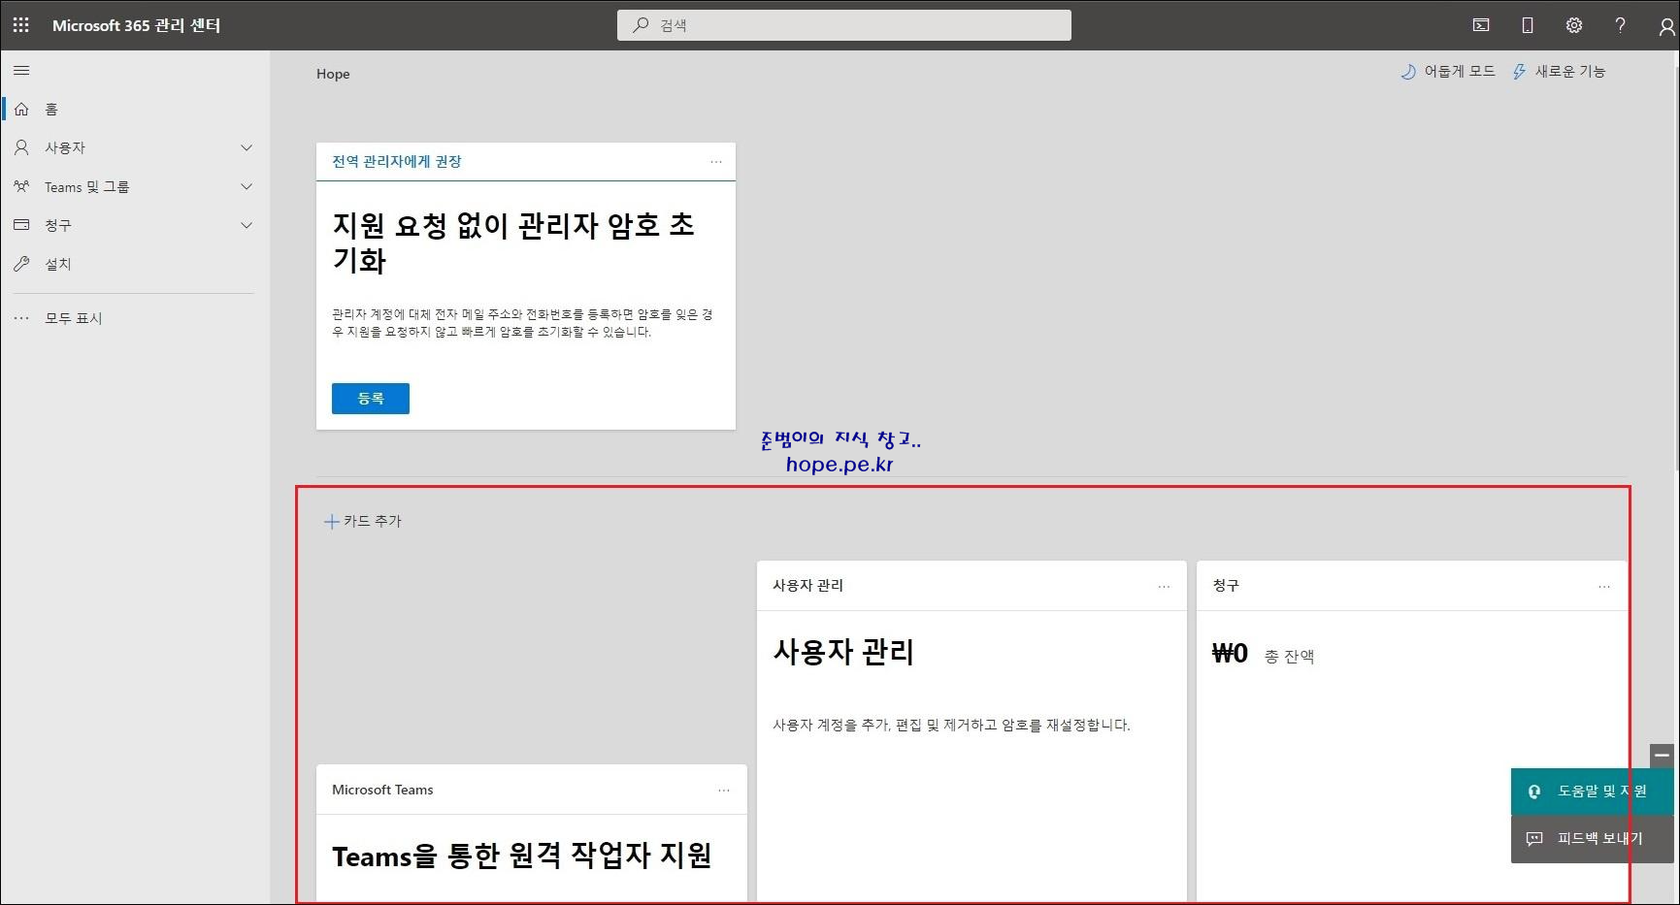Viewport: 1680px width, 905px height.
Task: Expand the 사용자 menu chevron
Action: (247, 147)
